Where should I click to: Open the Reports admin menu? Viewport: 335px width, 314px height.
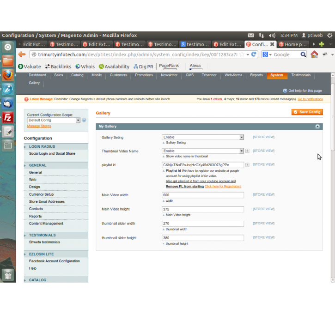tap(256, 75)
